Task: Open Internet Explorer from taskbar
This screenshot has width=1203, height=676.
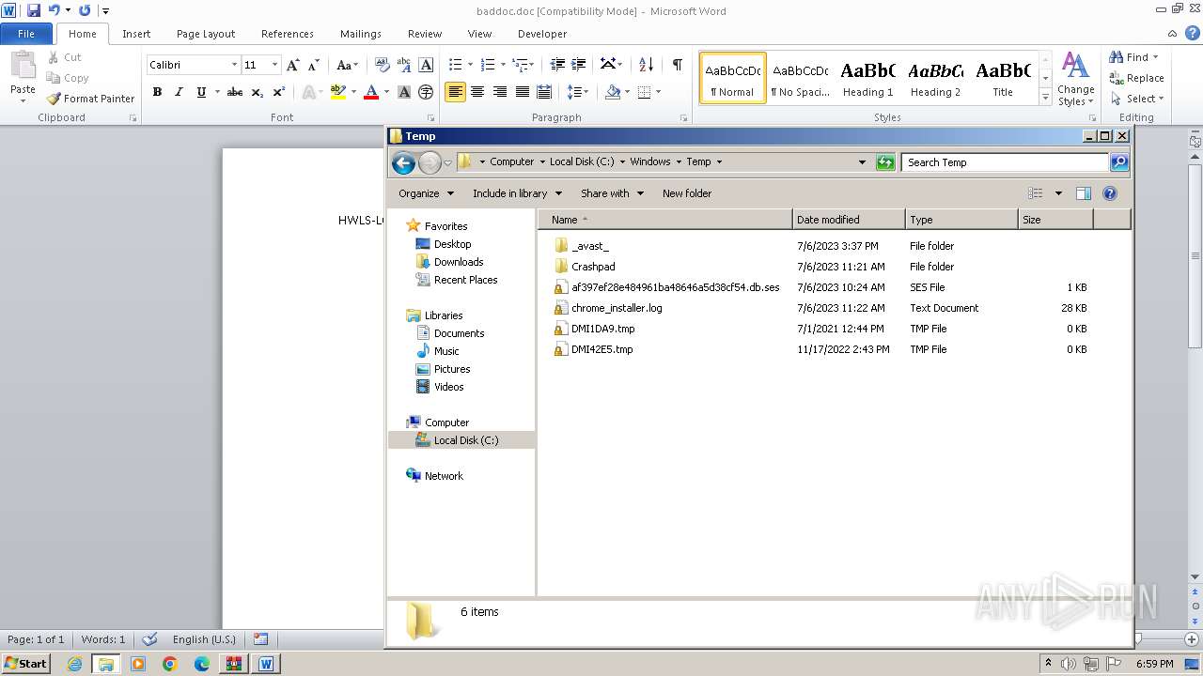Action: (74, 664)
